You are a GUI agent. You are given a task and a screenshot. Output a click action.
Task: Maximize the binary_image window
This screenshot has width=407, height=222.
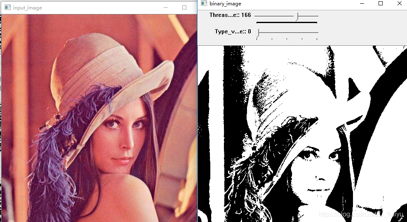[381, 3]
